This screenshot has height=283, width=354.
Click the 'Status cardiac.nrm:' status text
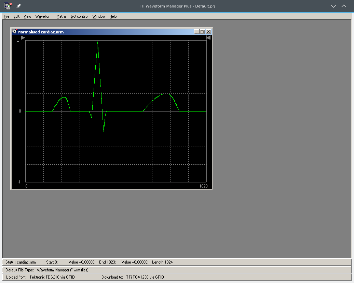pos(21,262)
